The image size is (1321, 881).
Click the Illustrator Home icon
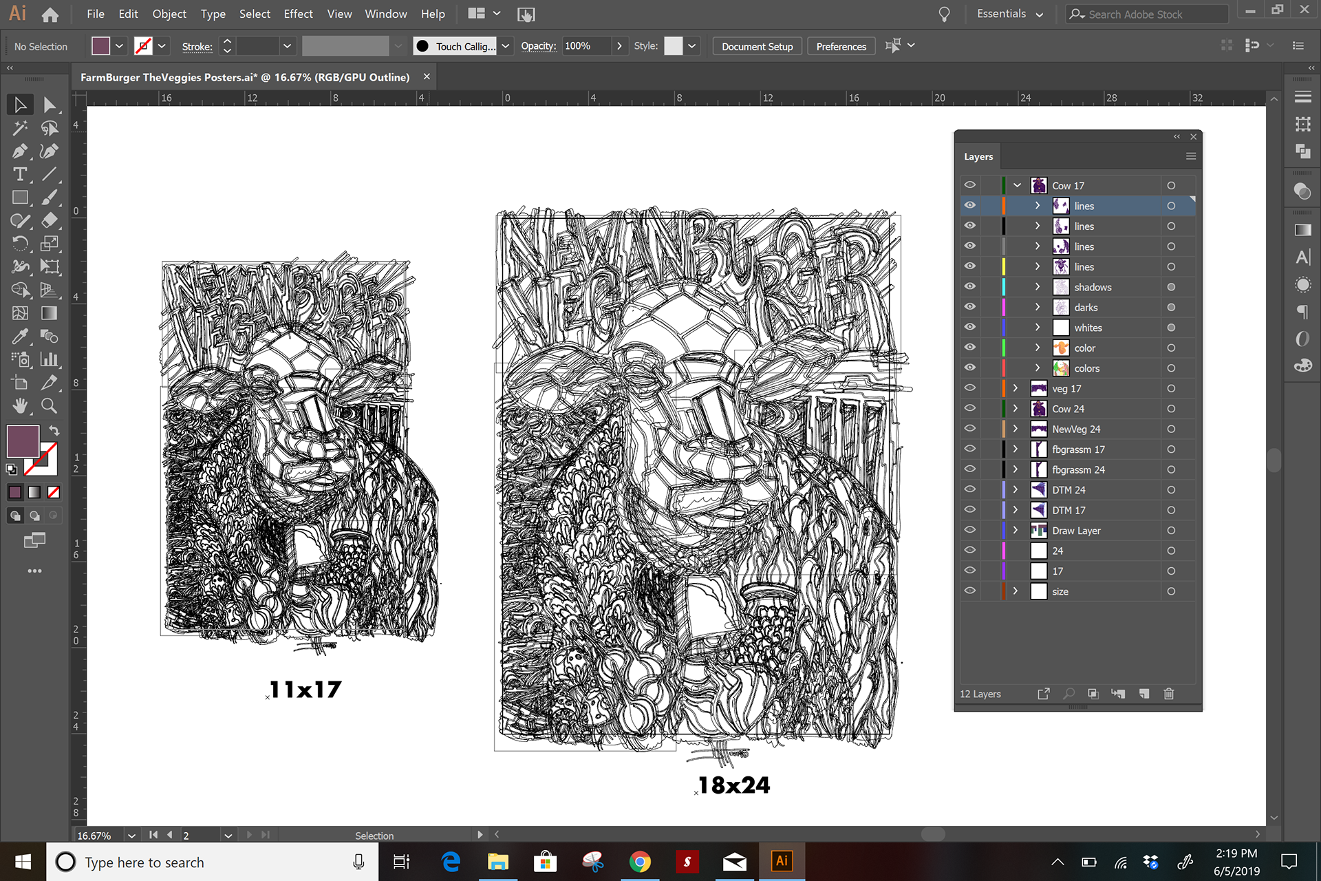pos(50,14)
